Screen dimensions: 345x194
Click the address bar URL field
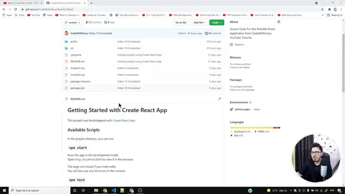[x=171, y=10]
